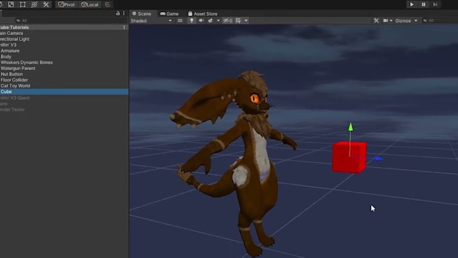Screen dimensions: 458x258
Task: Switch to the Game tab
Action: [170, 13]
